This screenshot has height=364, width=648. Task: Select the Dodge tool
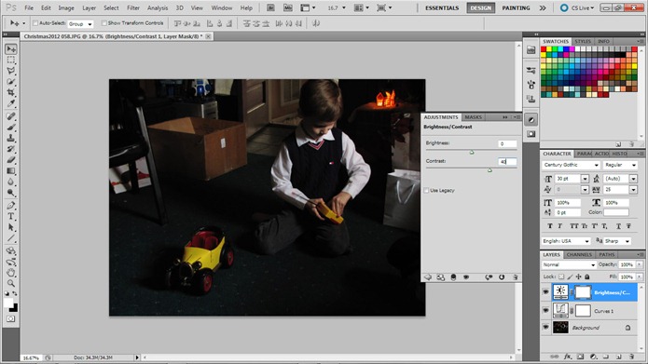pos(11,193)
